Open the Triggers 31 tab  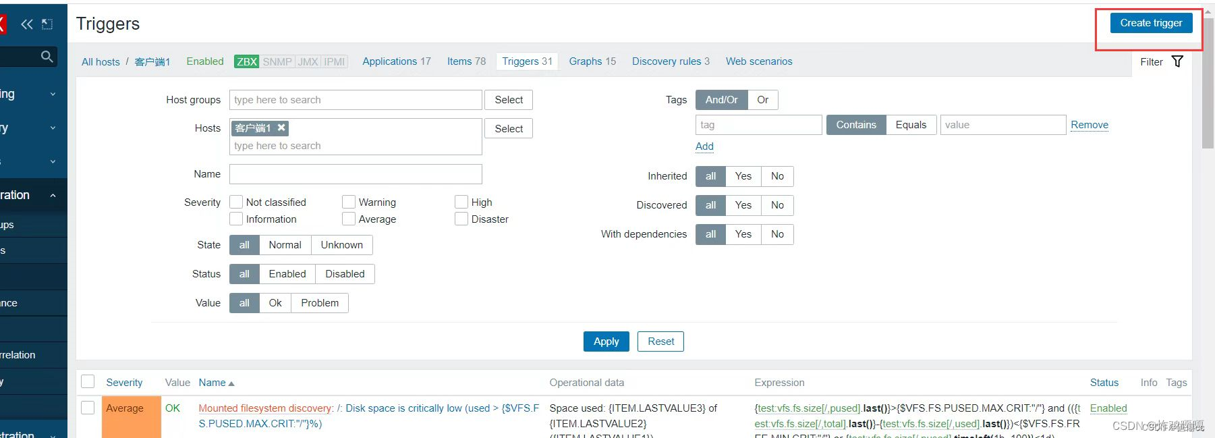[x=527, y=61]
